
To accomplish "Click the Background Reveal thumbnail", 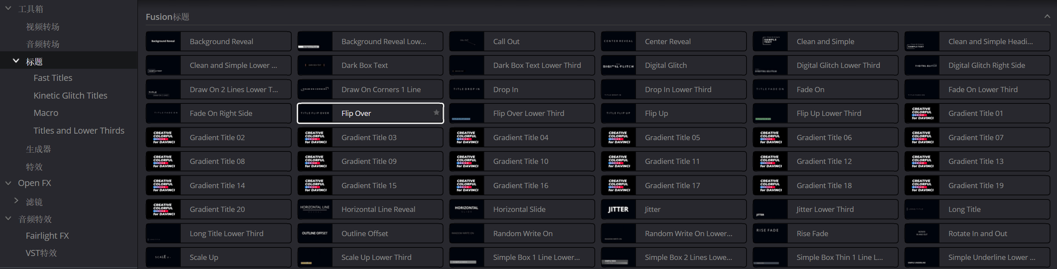I will click(163, 42).
